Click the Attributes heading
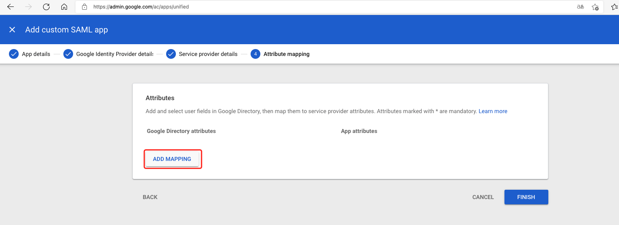This screenshot has width=619, height=225. pyautogui.click(x=160, y=98)
